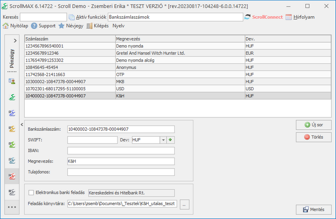Open the Nyelv language menu
Screen dimensions: 336x219
pos(118,26)
